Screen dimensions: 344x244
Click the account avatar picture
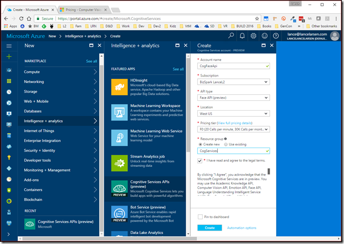pos(335,36)
